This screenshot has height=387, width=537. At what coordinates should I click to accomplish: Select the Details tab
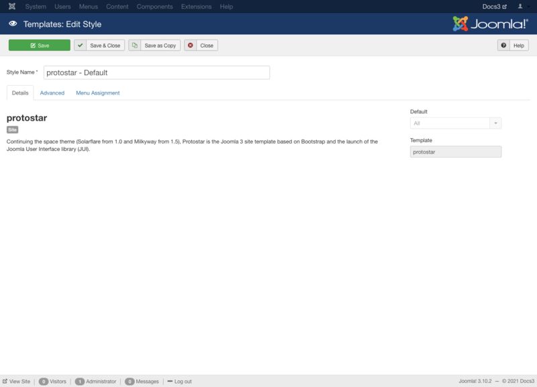[20, 93]
